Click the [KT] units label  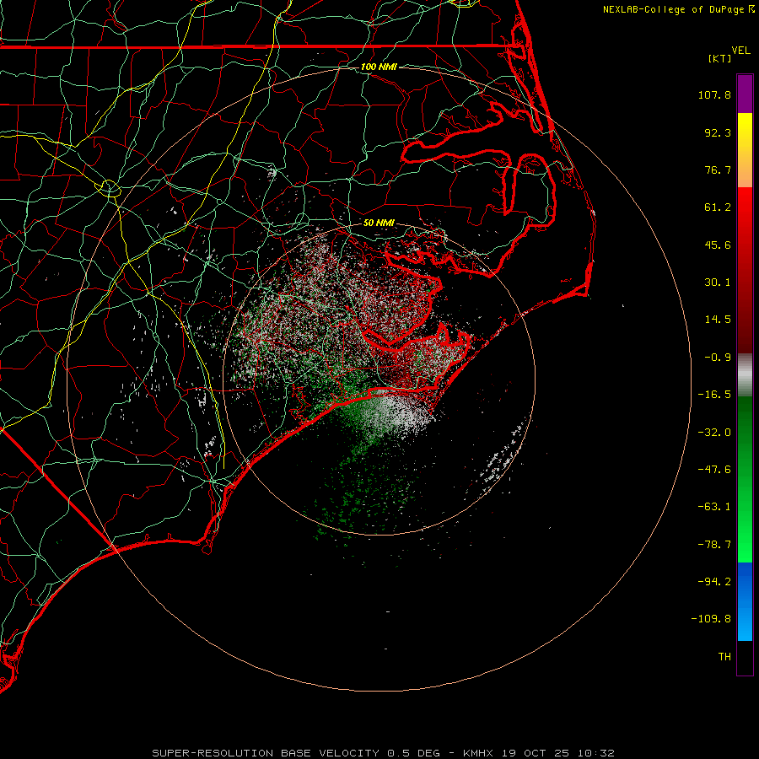pyautogui.click(x=720, y=58)
